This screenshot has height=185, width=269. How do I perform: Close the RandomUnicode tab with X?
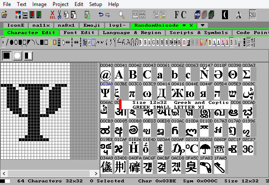pos(191,25)
